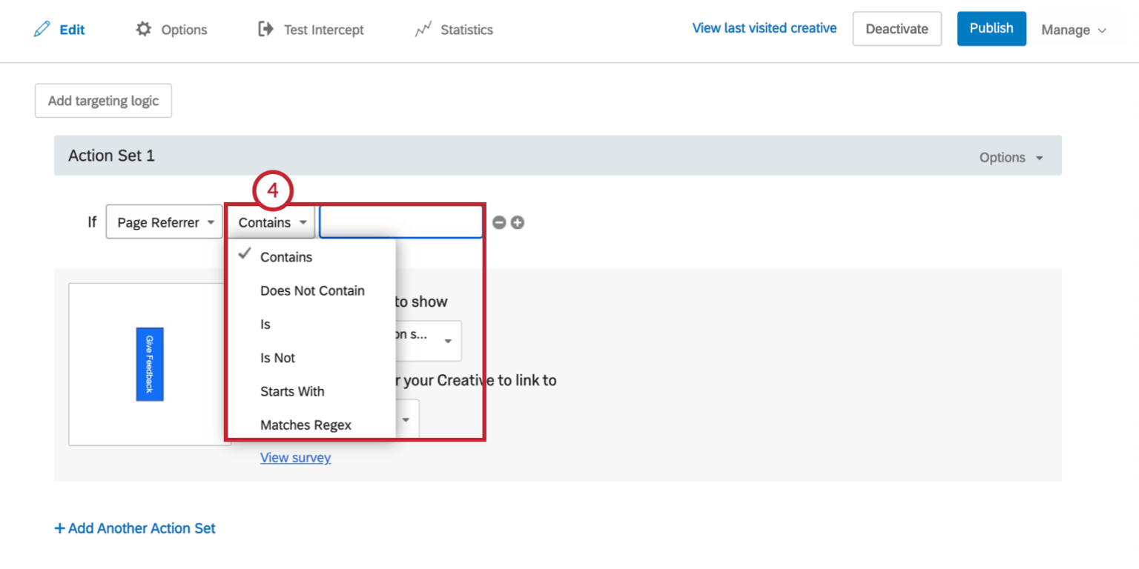Open the Contains operator dropdown
This screenshot has width=1139, height=569.
pos(270,222)
